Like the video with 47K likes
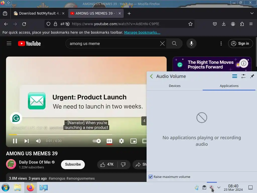The image size is (257, 193). tap(107, 164)
